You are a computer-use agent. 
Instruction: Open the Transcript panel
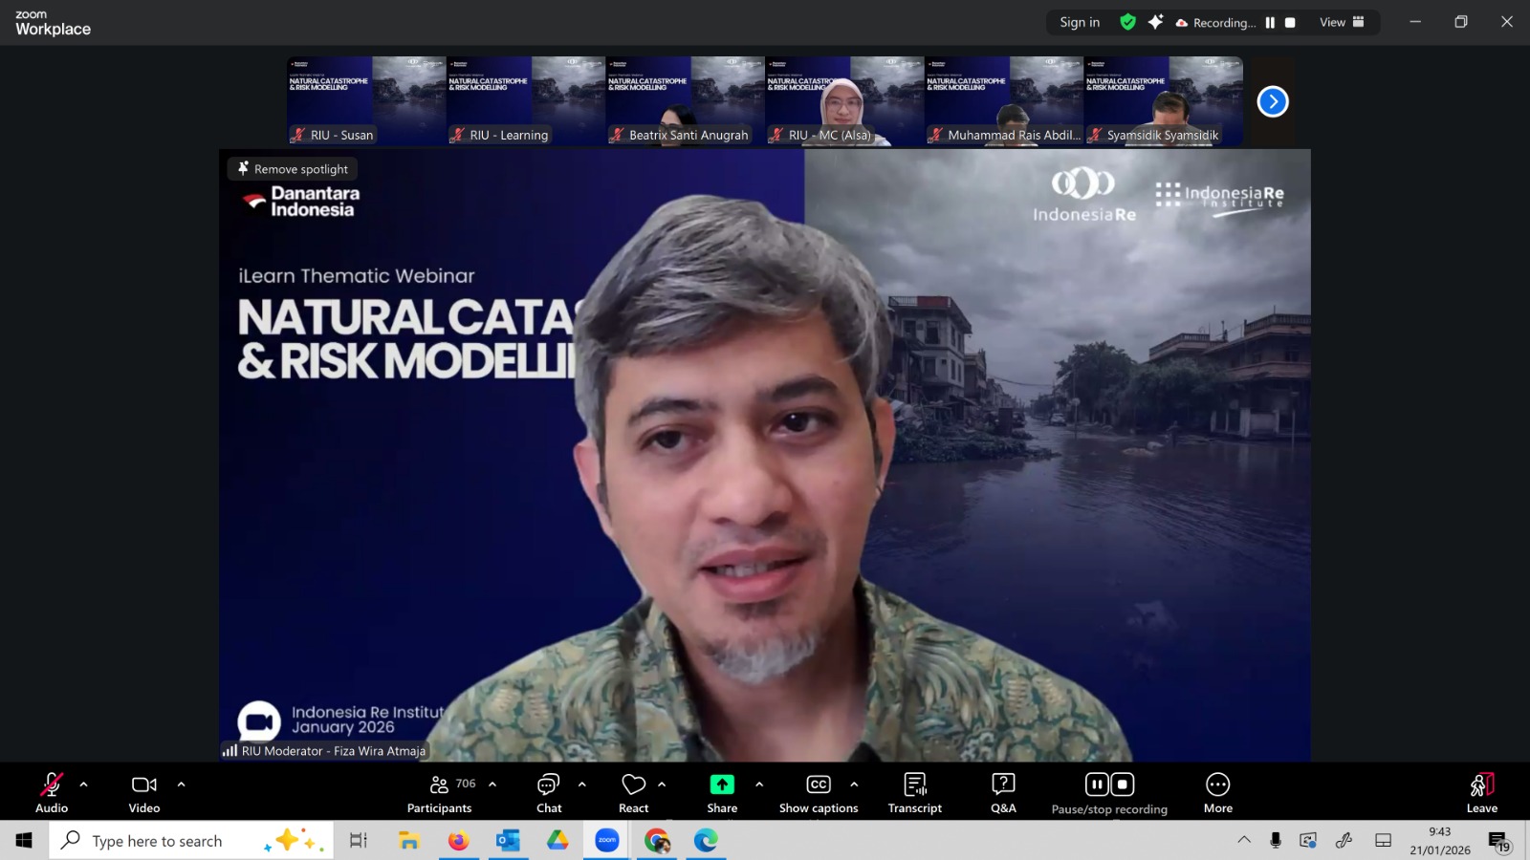[x=914, y=792]
